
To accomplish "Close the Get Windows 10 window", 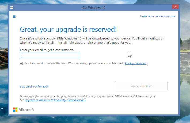I will (x=175, y=7).
